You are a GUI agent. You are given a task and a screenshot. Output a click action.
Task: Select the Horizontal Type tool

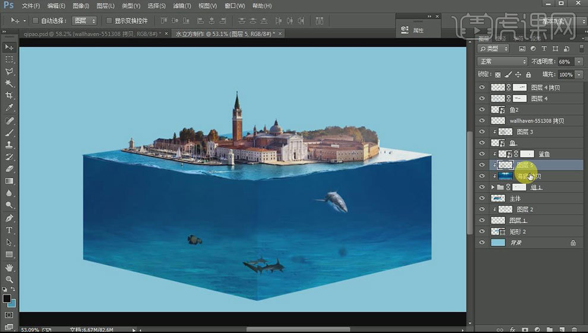[9, 230]
